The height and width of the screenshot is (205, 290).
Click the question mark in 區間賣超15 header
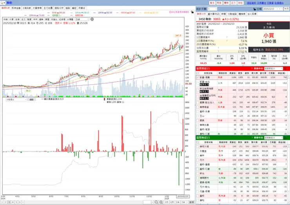[x=252, y=138]
